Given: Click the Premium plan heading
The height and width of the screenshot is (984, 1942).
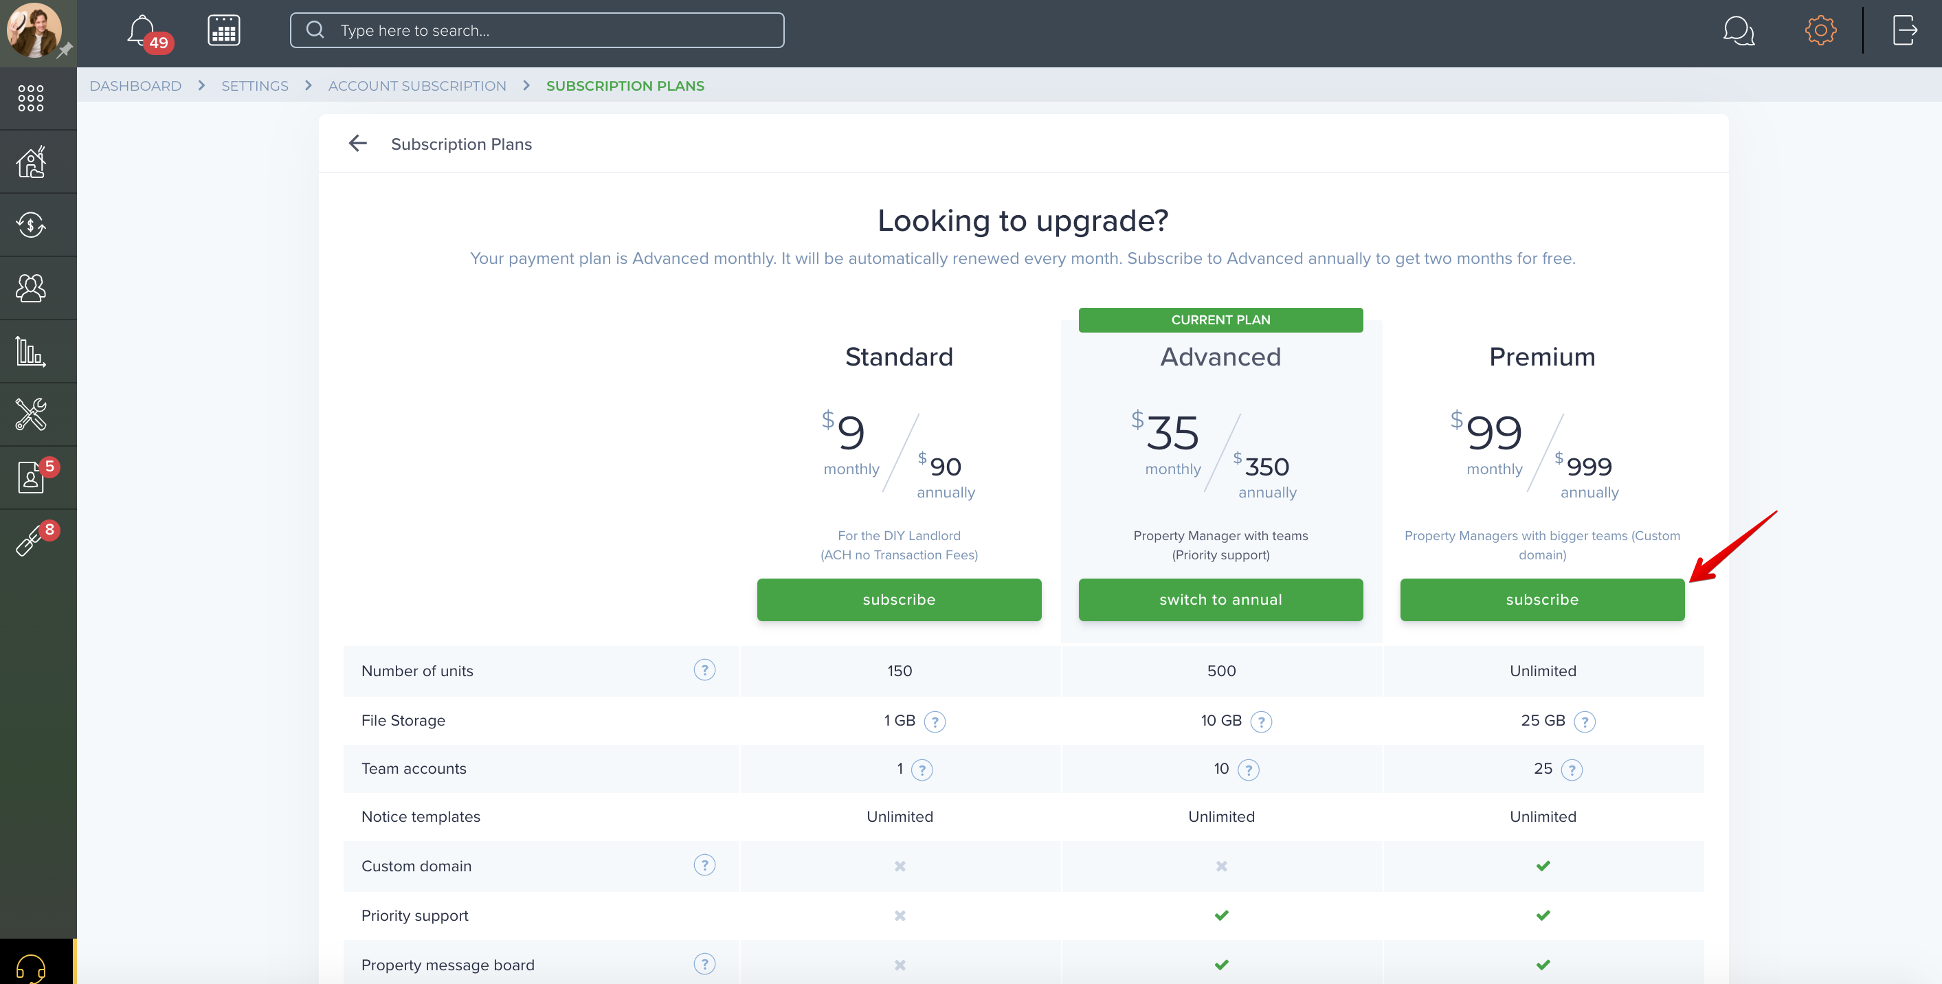Looking at the screenshot, I should [1541, 357].
